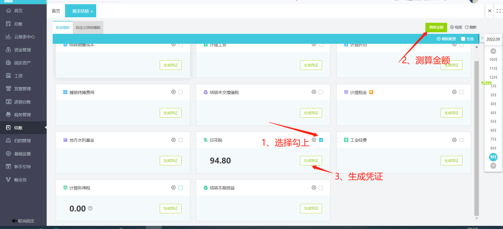503x229 pixels.
Task: Close the 期末结转 tab
Action: point(92,12)
